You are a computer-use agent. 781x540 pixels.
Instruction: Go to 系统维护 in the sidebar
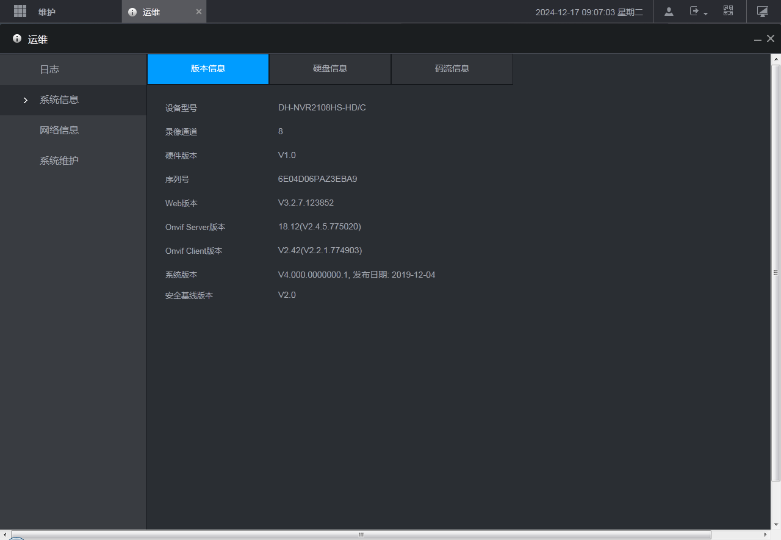[x=59, y=161]
